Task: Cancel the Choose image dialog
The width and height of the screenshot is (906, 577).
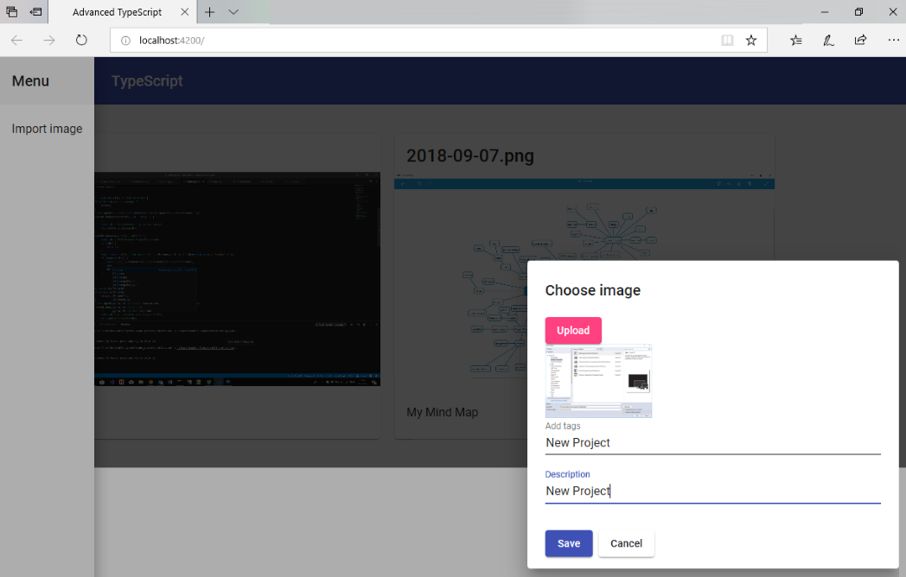Action: [626, 543]
